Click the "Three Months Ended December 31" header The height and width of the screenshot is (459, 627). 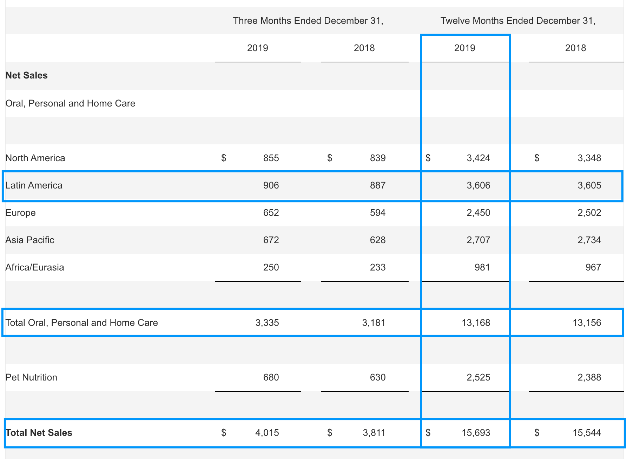(x=308, y=21)
